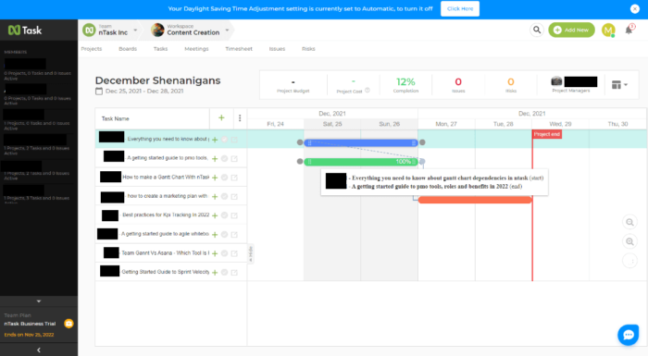Image resolution: width=648 pixels, height=356 pixels.
Task: Mark 'Getting Started Guide to Sprint Velocity' complete
Action: point(224,273)
